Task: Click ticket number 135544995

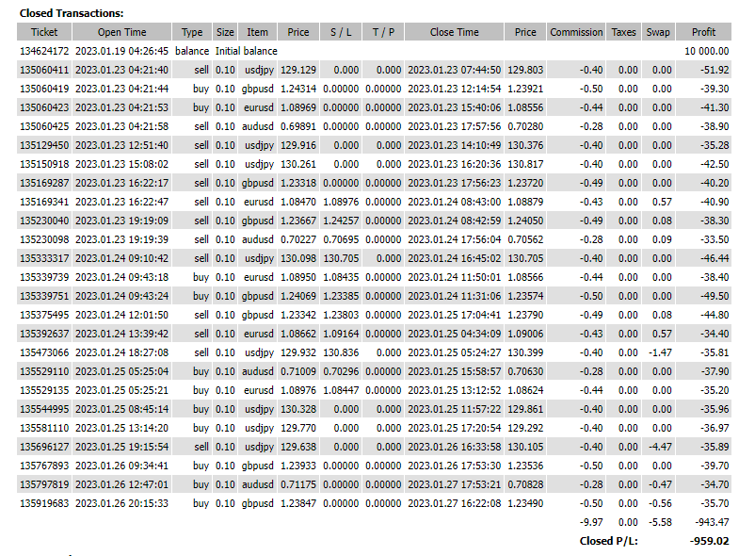Action: [x=44, y=409]
